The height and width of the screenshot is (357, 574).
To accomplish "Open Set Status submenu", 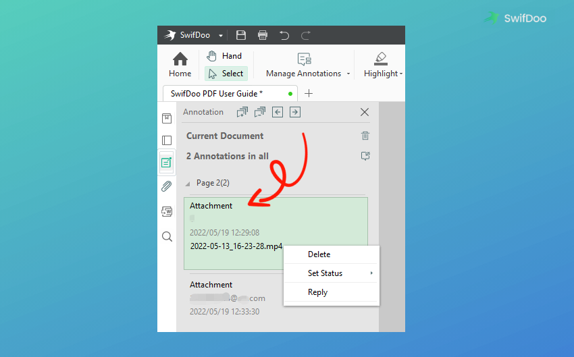I will tap(332, 273).
